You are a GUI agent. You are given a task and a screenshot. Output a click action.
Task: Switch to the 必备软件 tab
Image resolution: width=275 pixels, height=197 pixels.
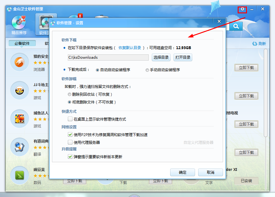[22, 44]
